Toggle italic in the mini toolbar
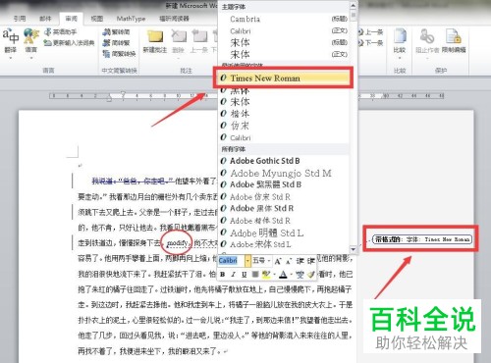This screenshot has width=491, height=363. [233, 275]
